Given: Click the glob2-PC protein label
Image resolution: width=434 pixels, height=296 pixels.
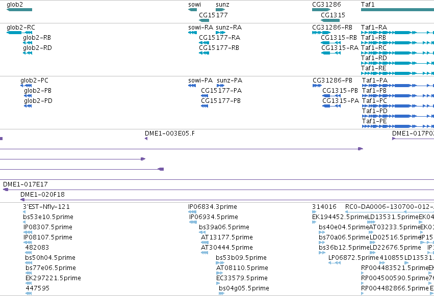Looking at the screenshot, I should coord(34,80).
